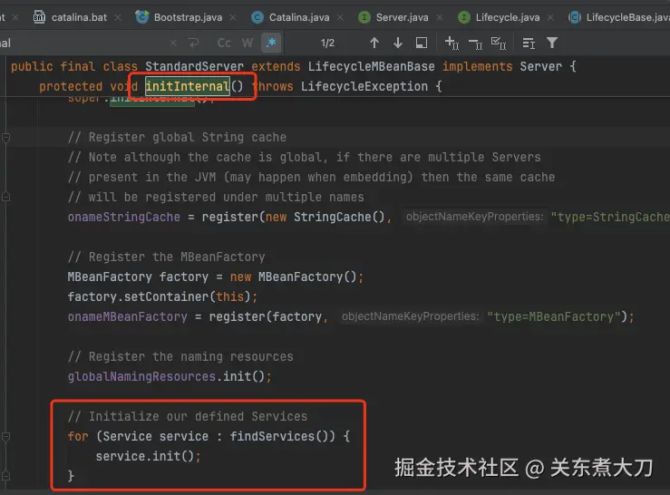Switch to the catalina.bat tab

coord(79,17)
